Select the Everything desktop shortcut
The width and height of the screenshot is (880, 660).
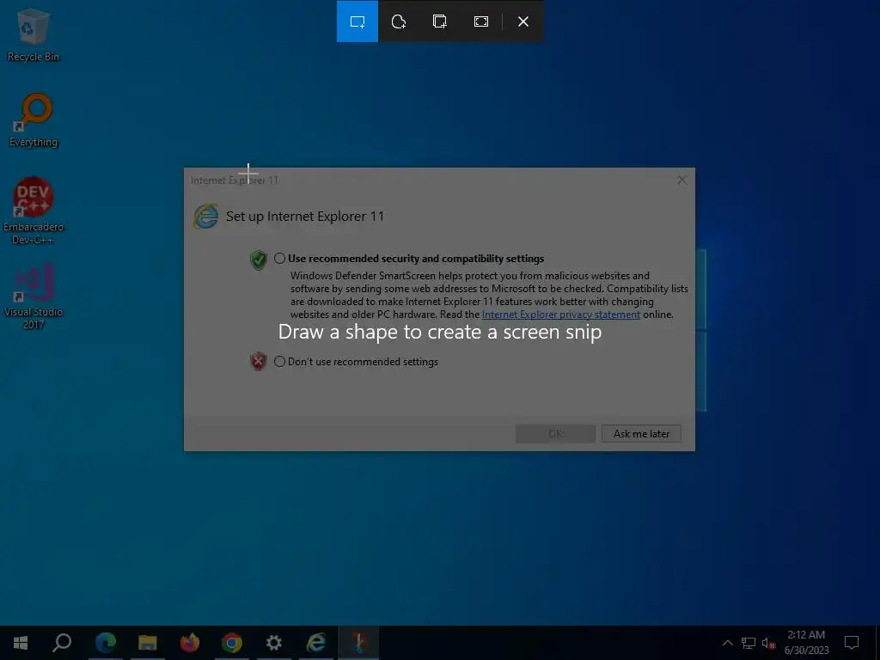point(34,120)
